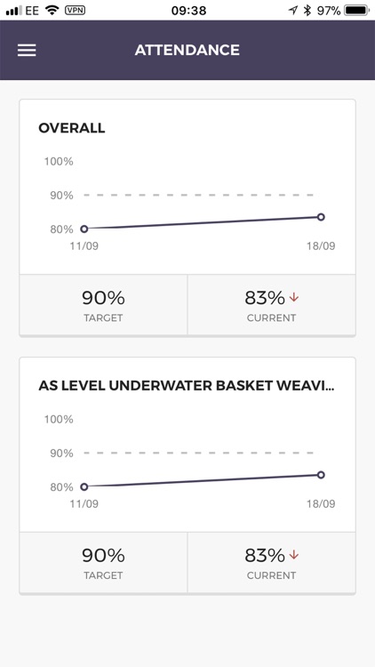Screen dimensions: 375x667
Task: Tap the red down arrow in Overall card
Action: click(294, 298)
